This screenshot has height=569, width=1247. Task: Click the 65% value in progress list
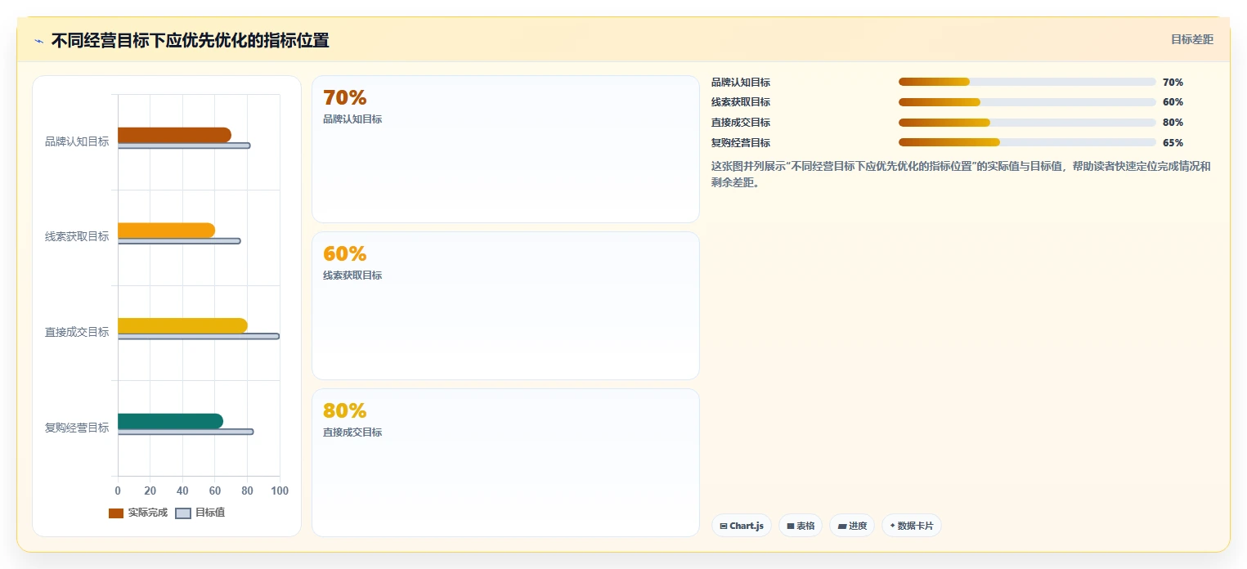pos(1173,143)
